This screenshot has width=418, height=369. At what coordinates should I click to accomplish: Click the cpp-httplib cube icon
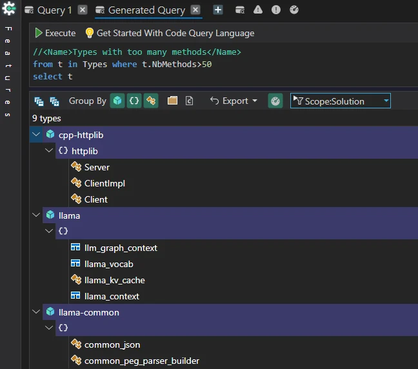50,134
